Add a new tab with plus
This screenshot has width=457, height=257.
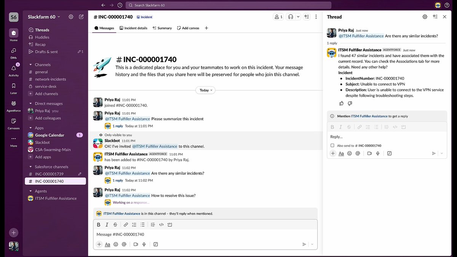pyautogui.click(x=206, y=28)
